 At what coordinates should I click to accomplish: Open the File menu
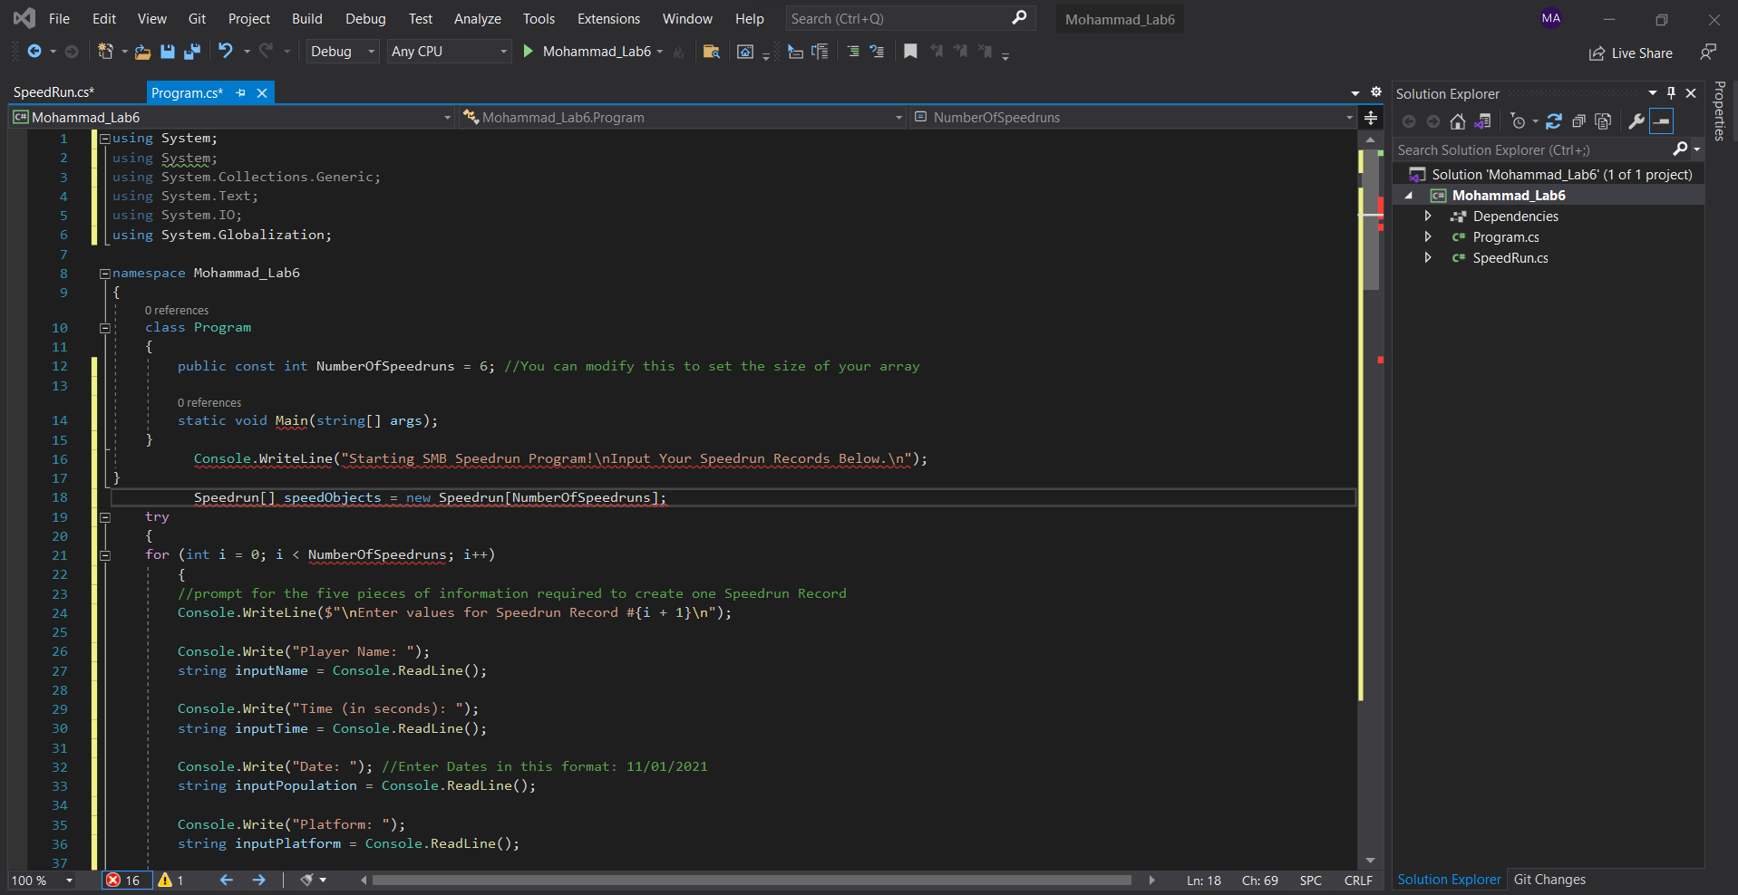tap(59, 18)
